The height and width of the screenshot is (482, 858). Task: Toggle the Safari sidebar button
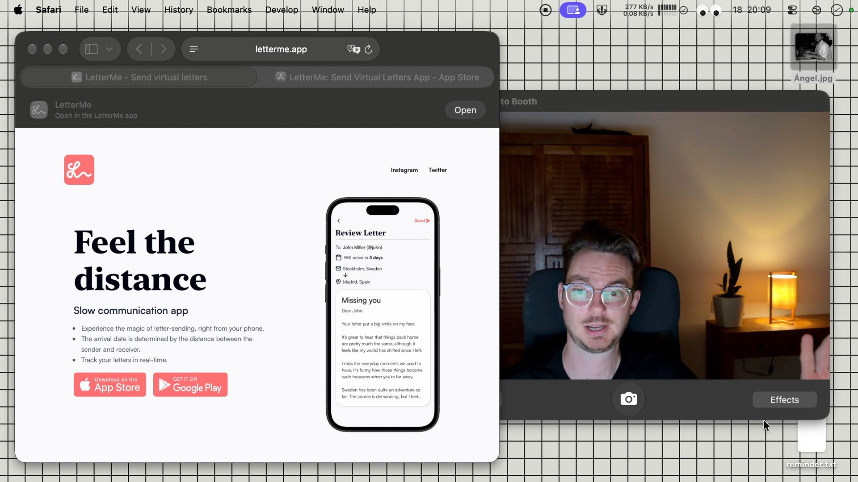coord(91,49)
